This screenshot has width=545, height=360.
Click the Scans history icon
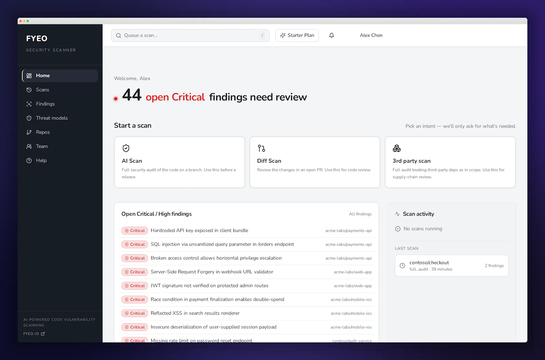(x=29, y=90)
